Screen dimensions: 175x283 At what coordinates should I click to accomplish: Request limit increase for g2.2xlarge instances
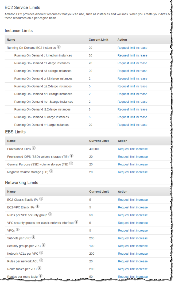click(132, 86)
